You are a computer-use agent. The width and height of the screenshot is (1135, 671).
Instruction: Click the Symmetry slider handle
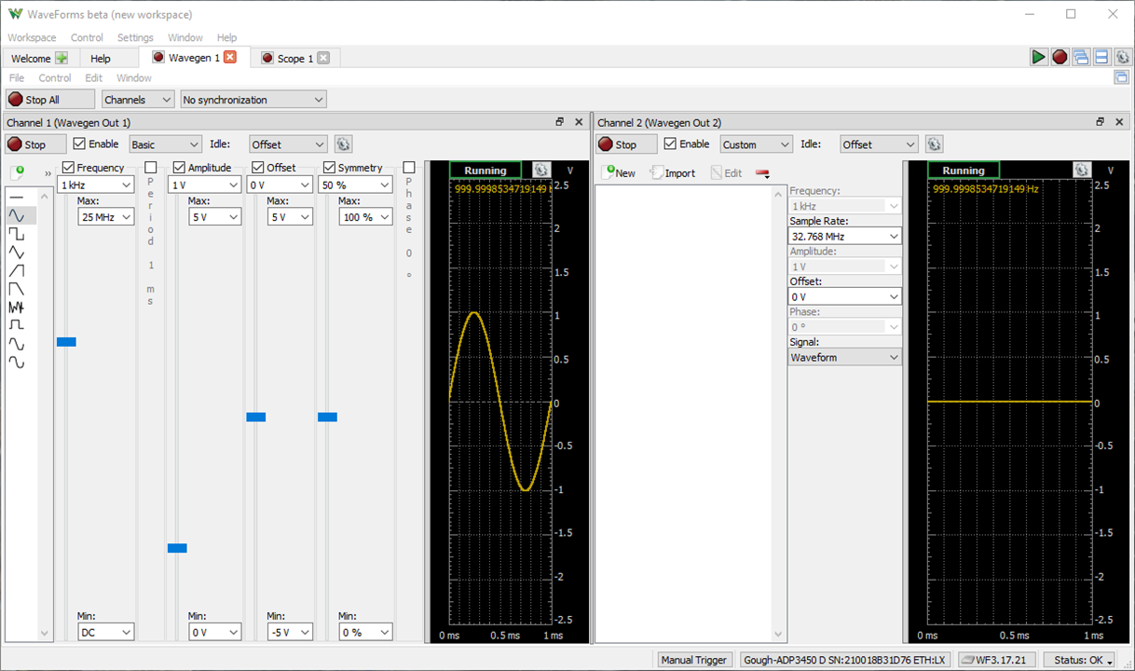[327, 417]
